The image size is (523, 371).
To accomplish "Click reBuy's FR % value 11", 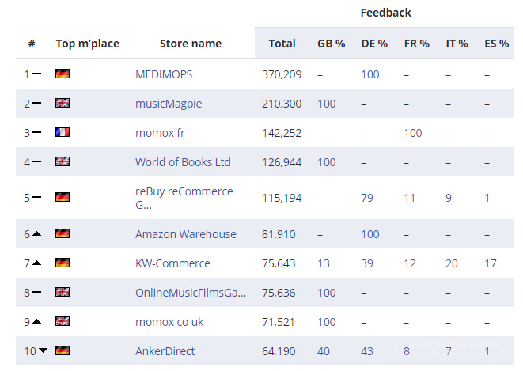I will (x=409, y=198).
